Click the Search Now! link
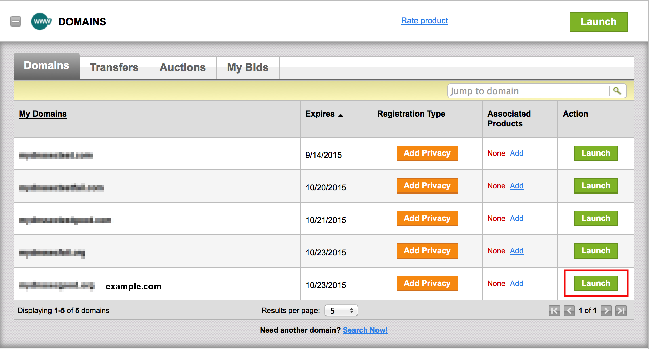 click(x=365, y=330)
